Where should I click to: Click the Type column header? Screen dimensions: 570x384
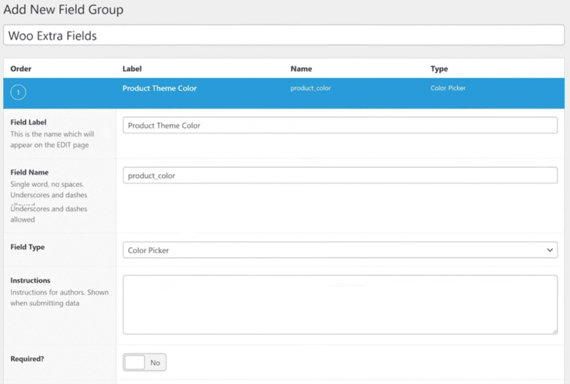(x=439, y=69)
